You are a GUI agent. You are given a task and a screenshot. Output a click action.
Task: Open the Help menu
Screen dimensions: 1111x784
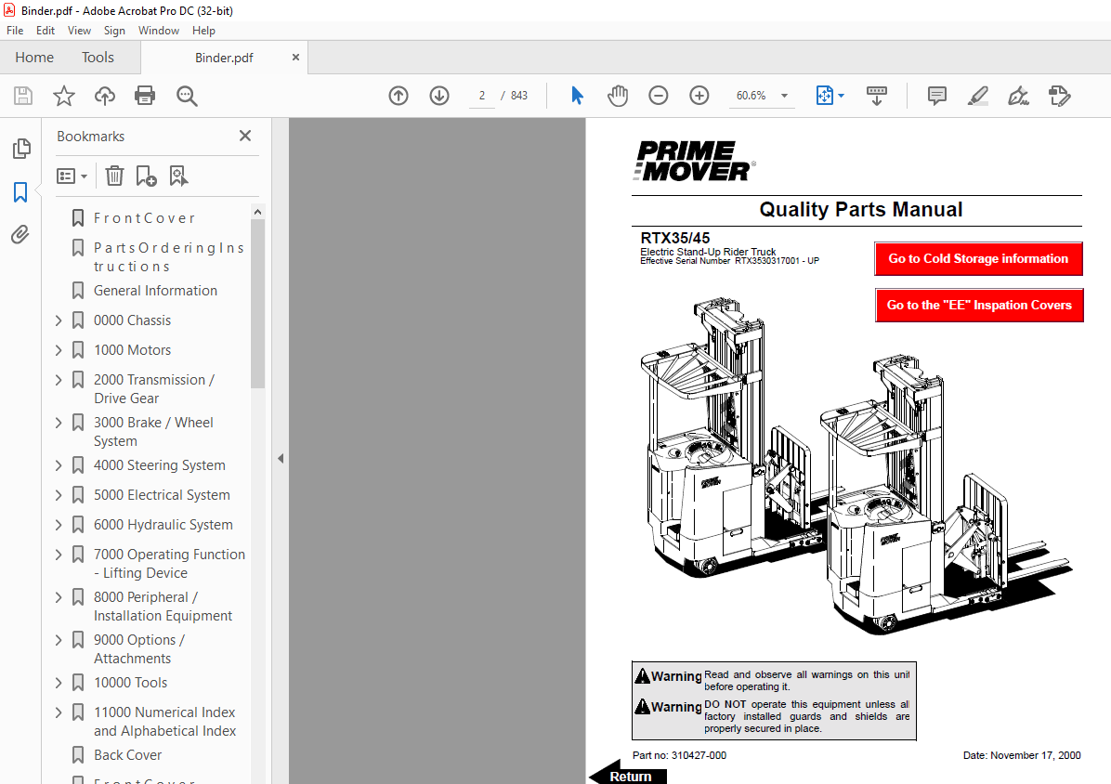[x=203, y=31]
